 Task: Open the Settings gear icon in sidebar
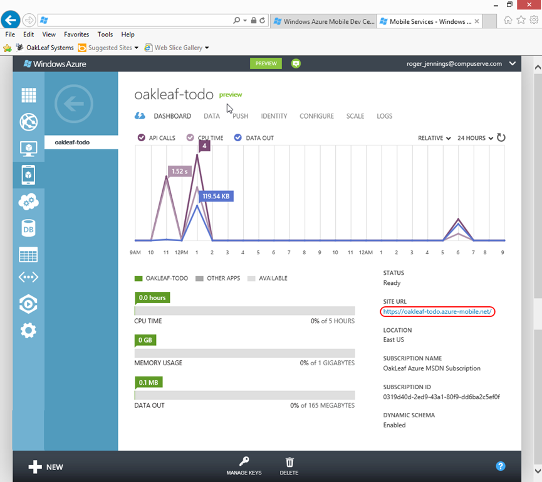[x=28, y=331]
